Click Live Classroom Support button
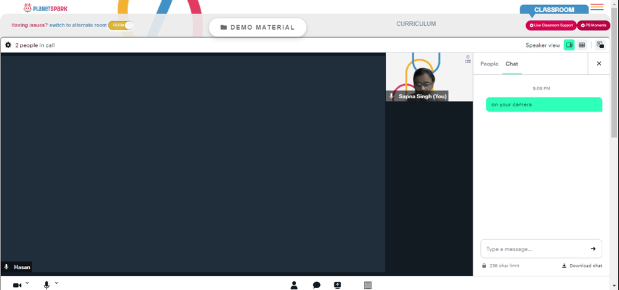 click(x=551, y=25)
